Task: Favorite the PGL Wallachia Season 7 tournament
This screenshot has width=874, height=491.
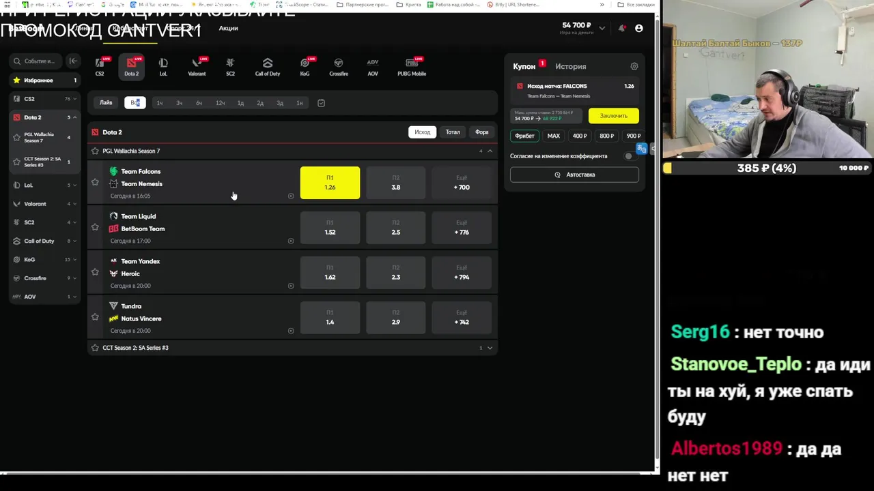Action: point(95,151)
